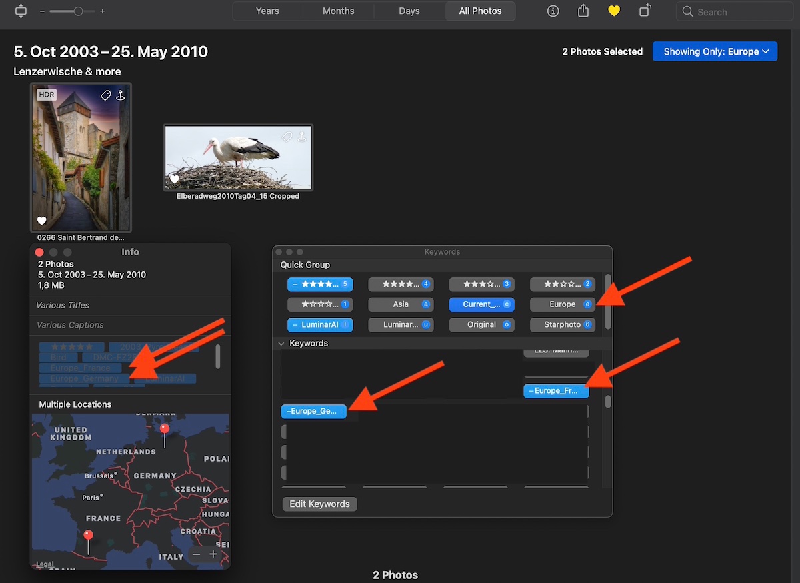800x583 pixels.
Task: Click the keyword tag badge on Saint Bertrand photo
Action: pos(106,95)
